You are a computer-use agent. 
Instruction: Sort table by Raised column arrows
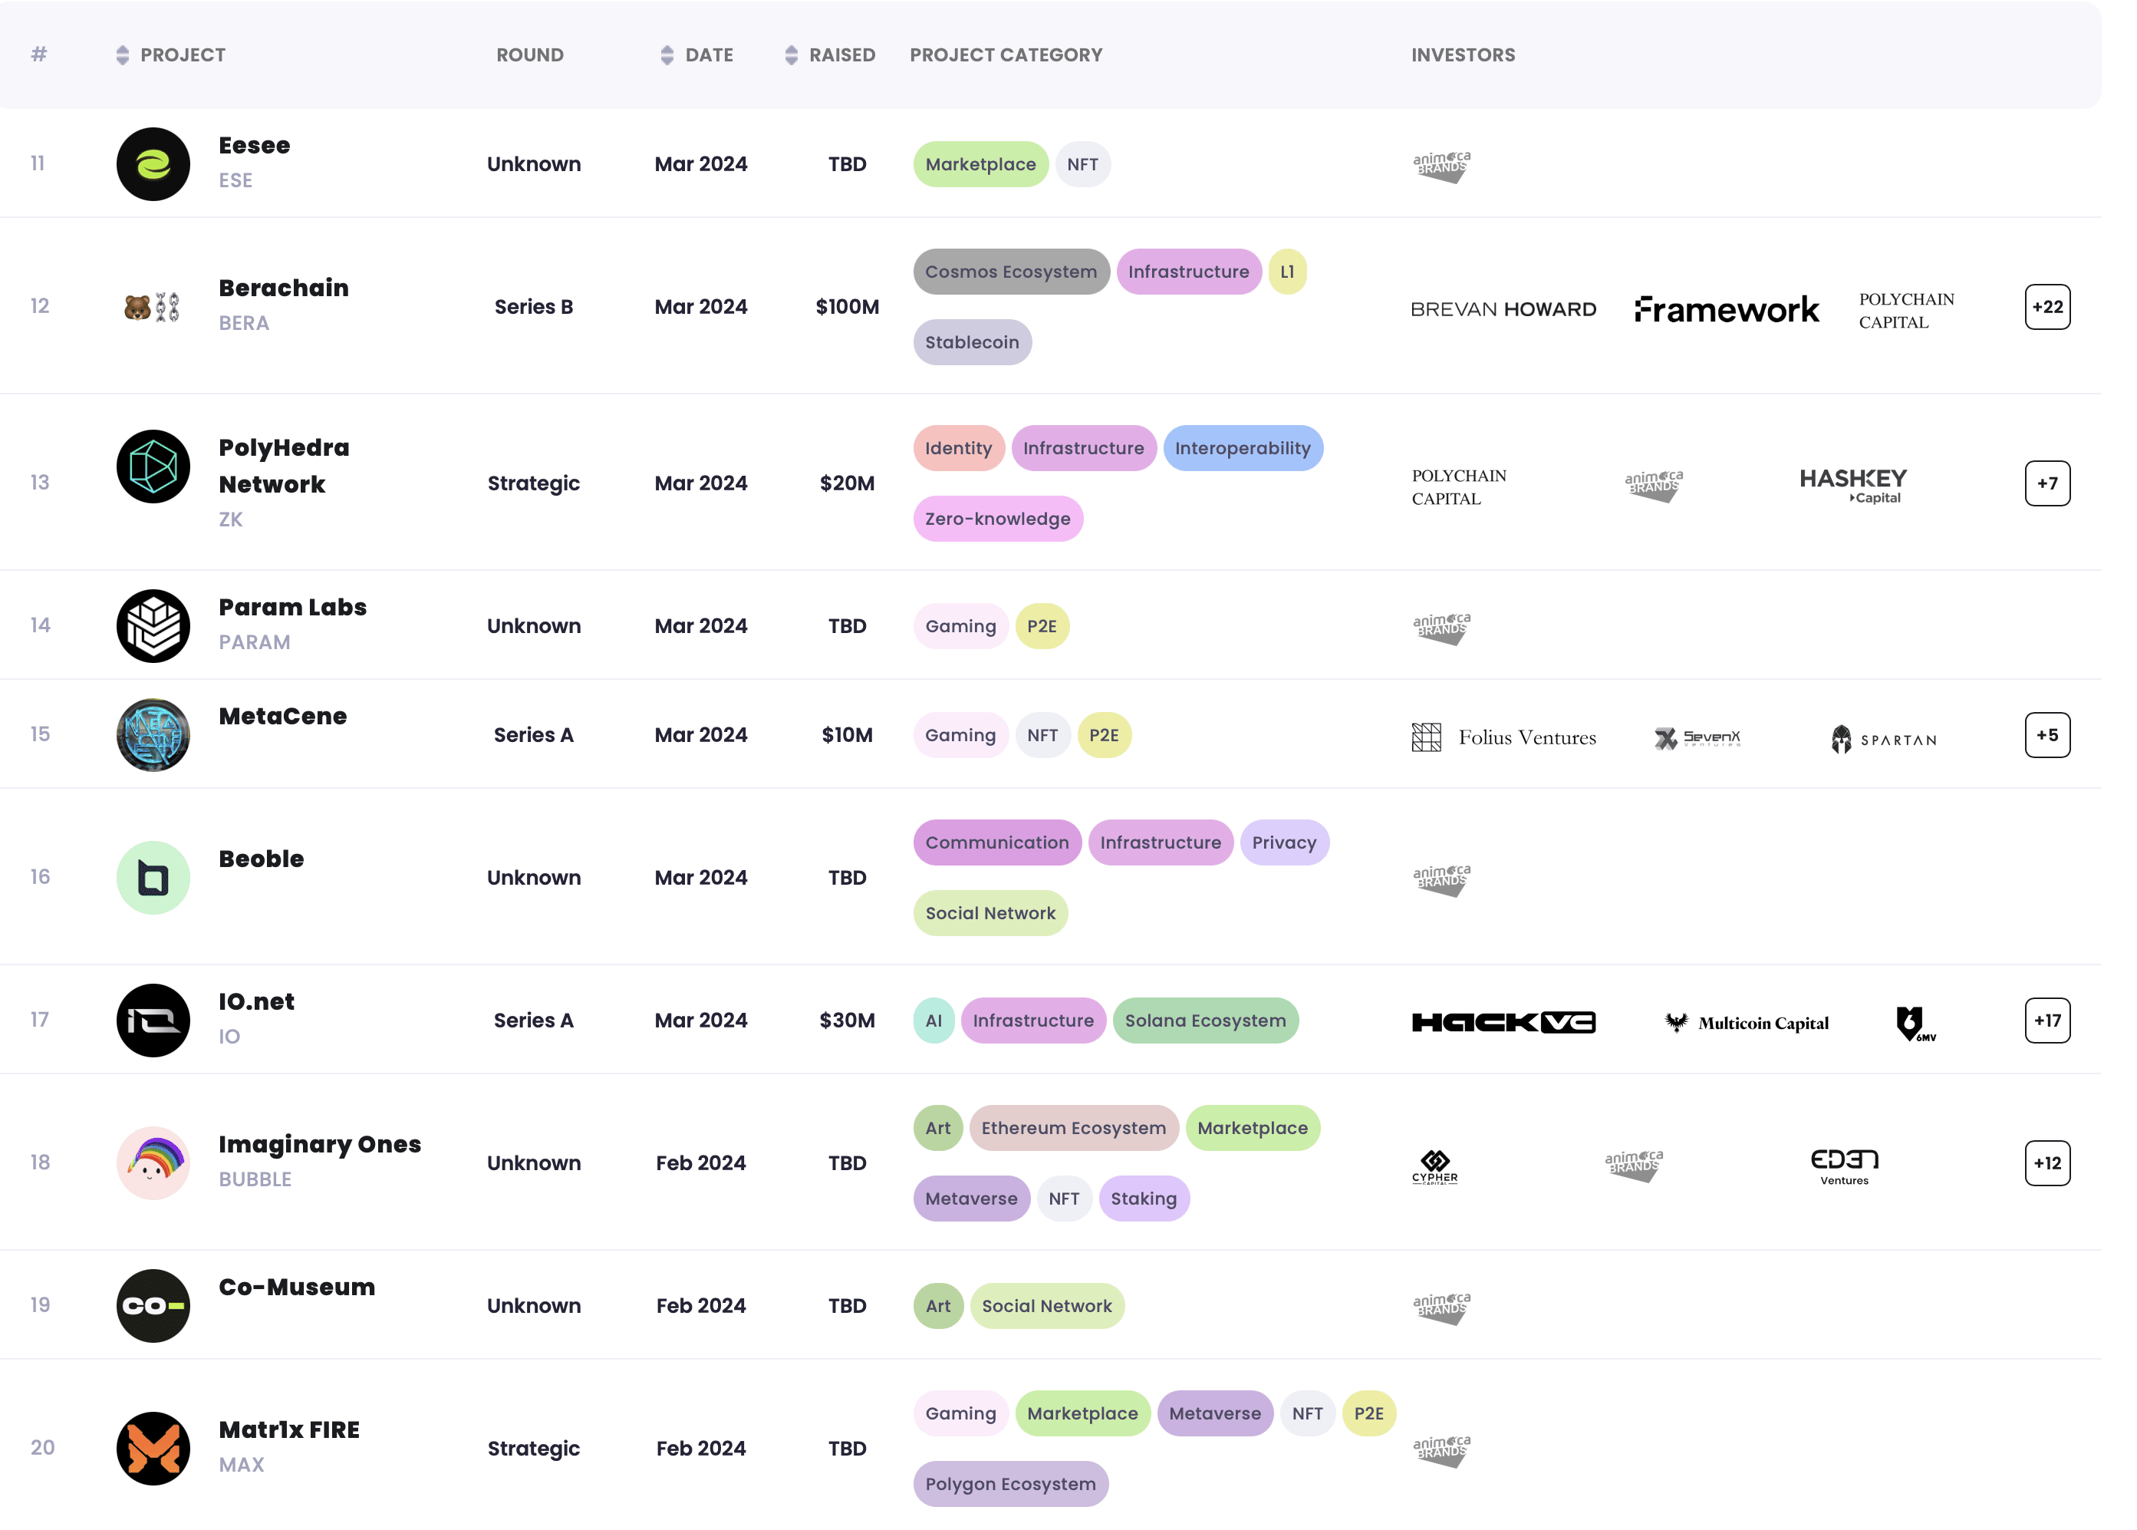[791, 54]
